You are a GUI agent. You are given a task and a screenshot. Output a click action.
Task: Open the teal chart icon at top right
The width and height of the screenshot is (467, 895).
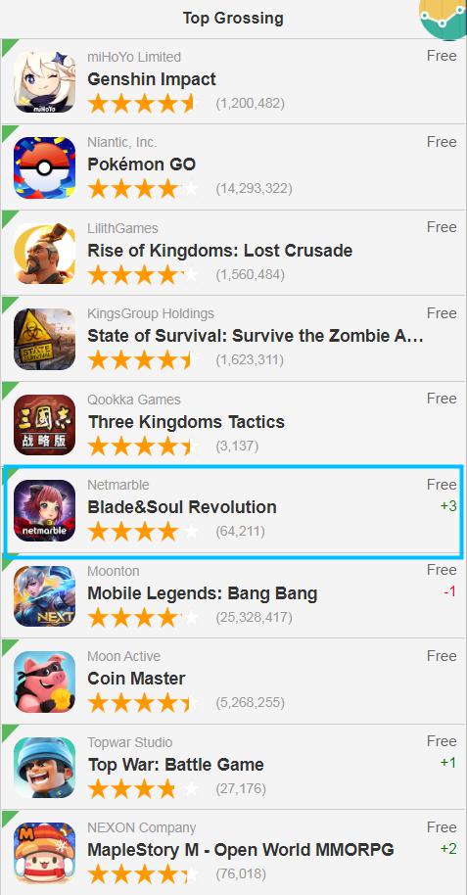point(444,19)
